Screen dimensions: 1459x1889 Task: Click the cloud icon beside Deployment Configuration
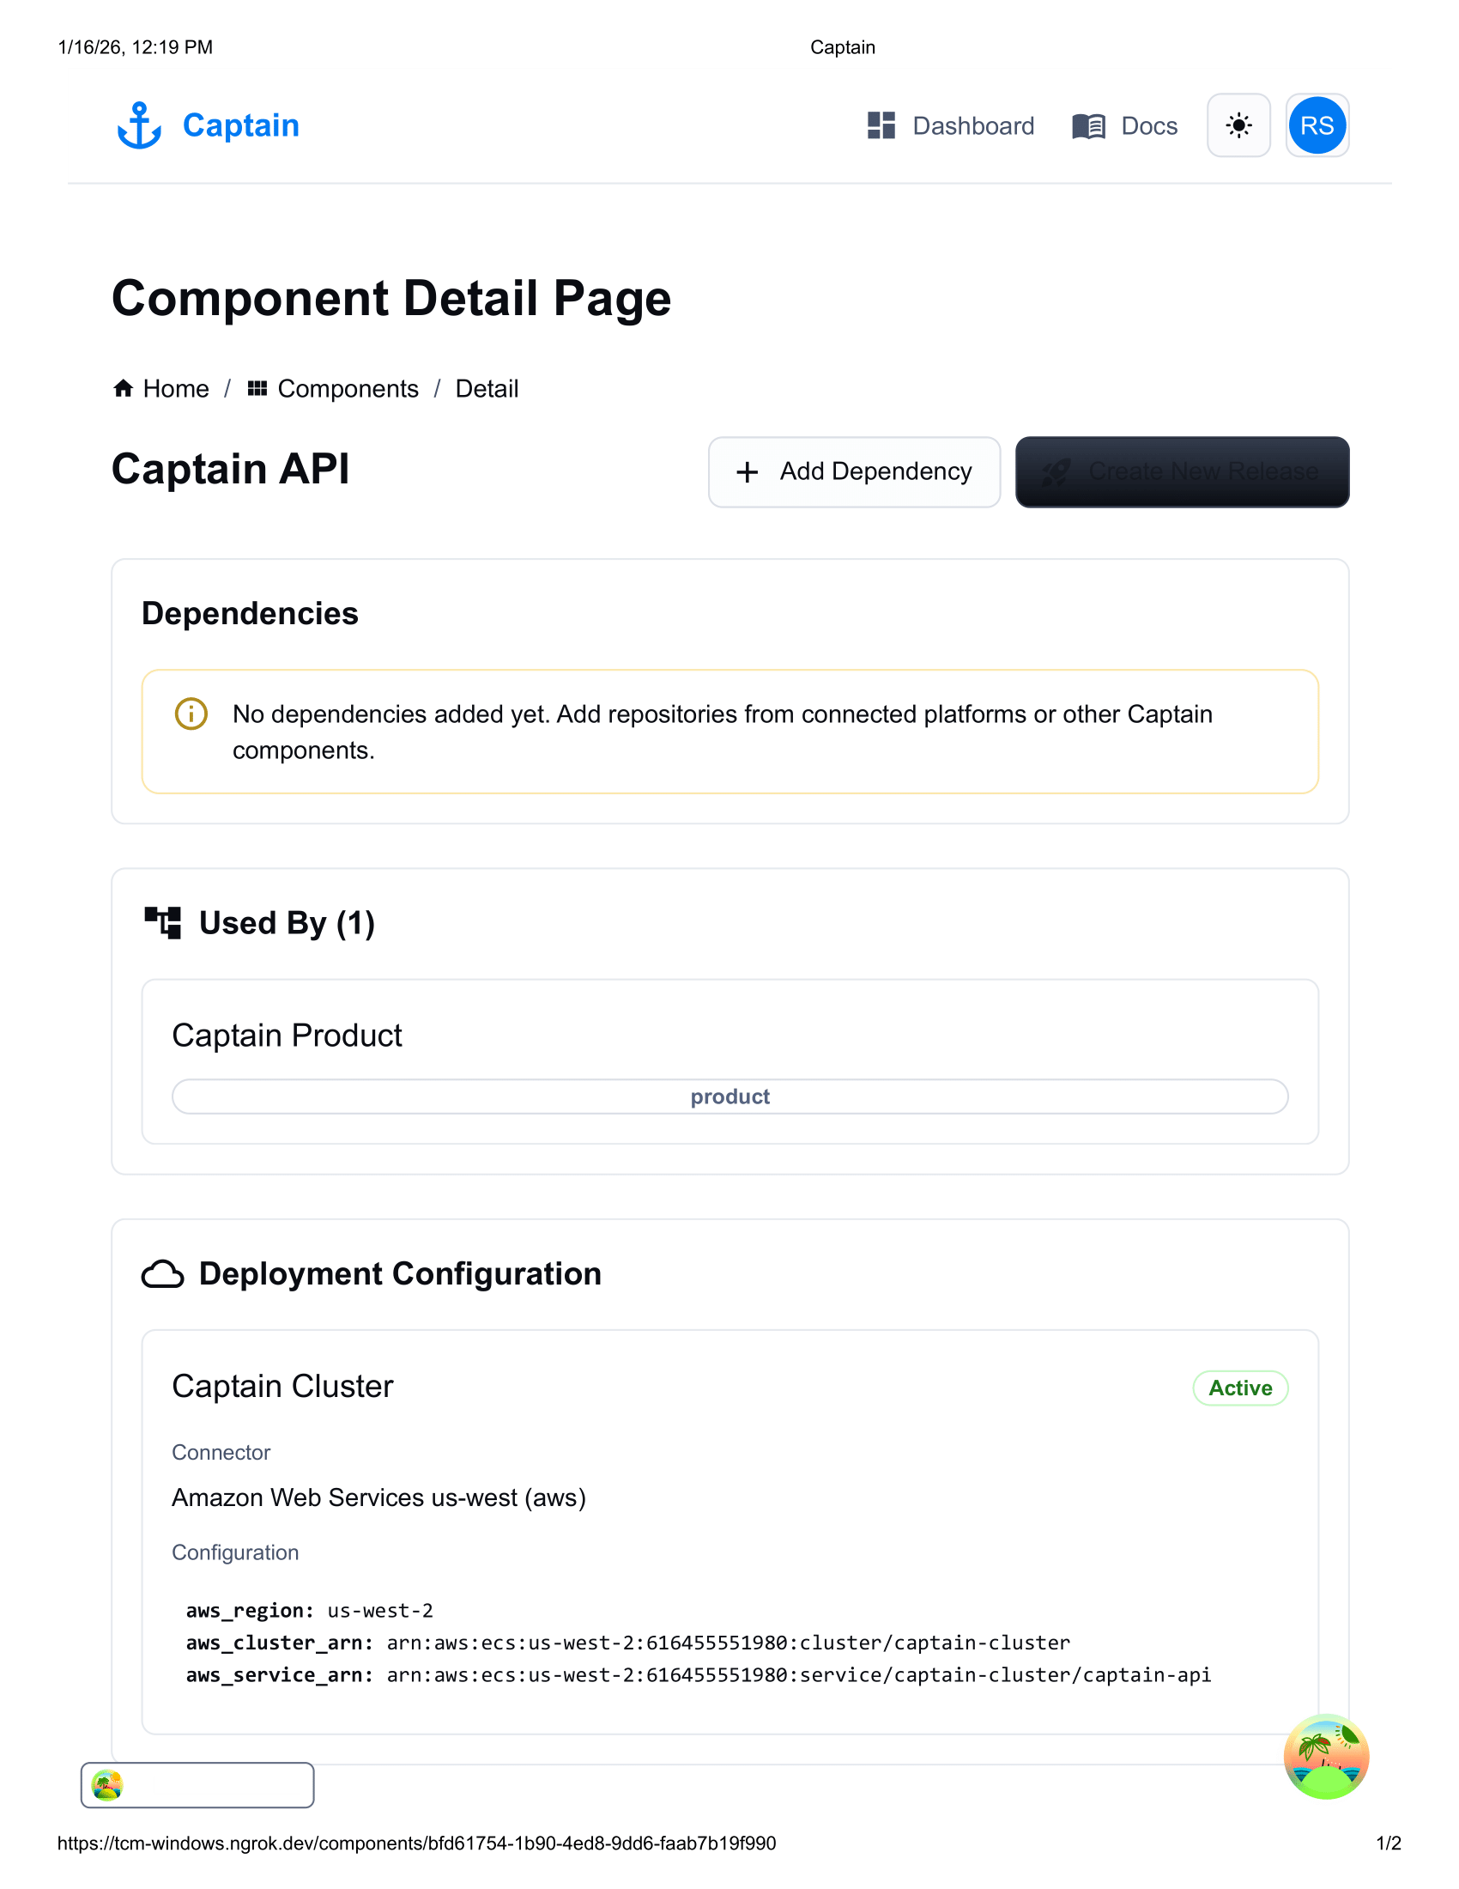(x=164, y=1273)
